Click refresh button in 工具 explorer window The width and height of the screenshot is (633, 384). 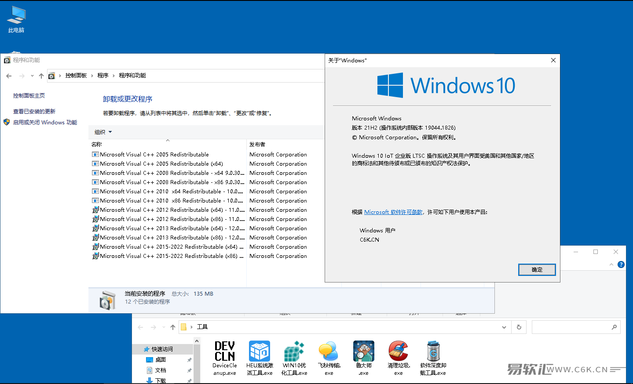[519, 327]
